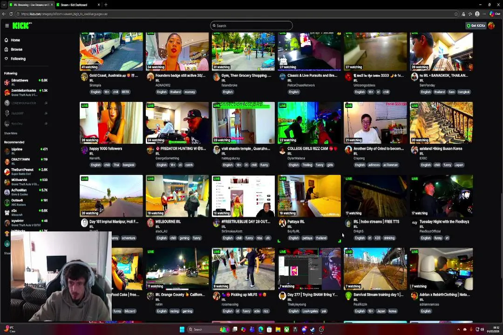Open recommended channel Ac7ionMan
This screenshot has height=335, width=503.
pyautogui.click(x=26, y=192)
